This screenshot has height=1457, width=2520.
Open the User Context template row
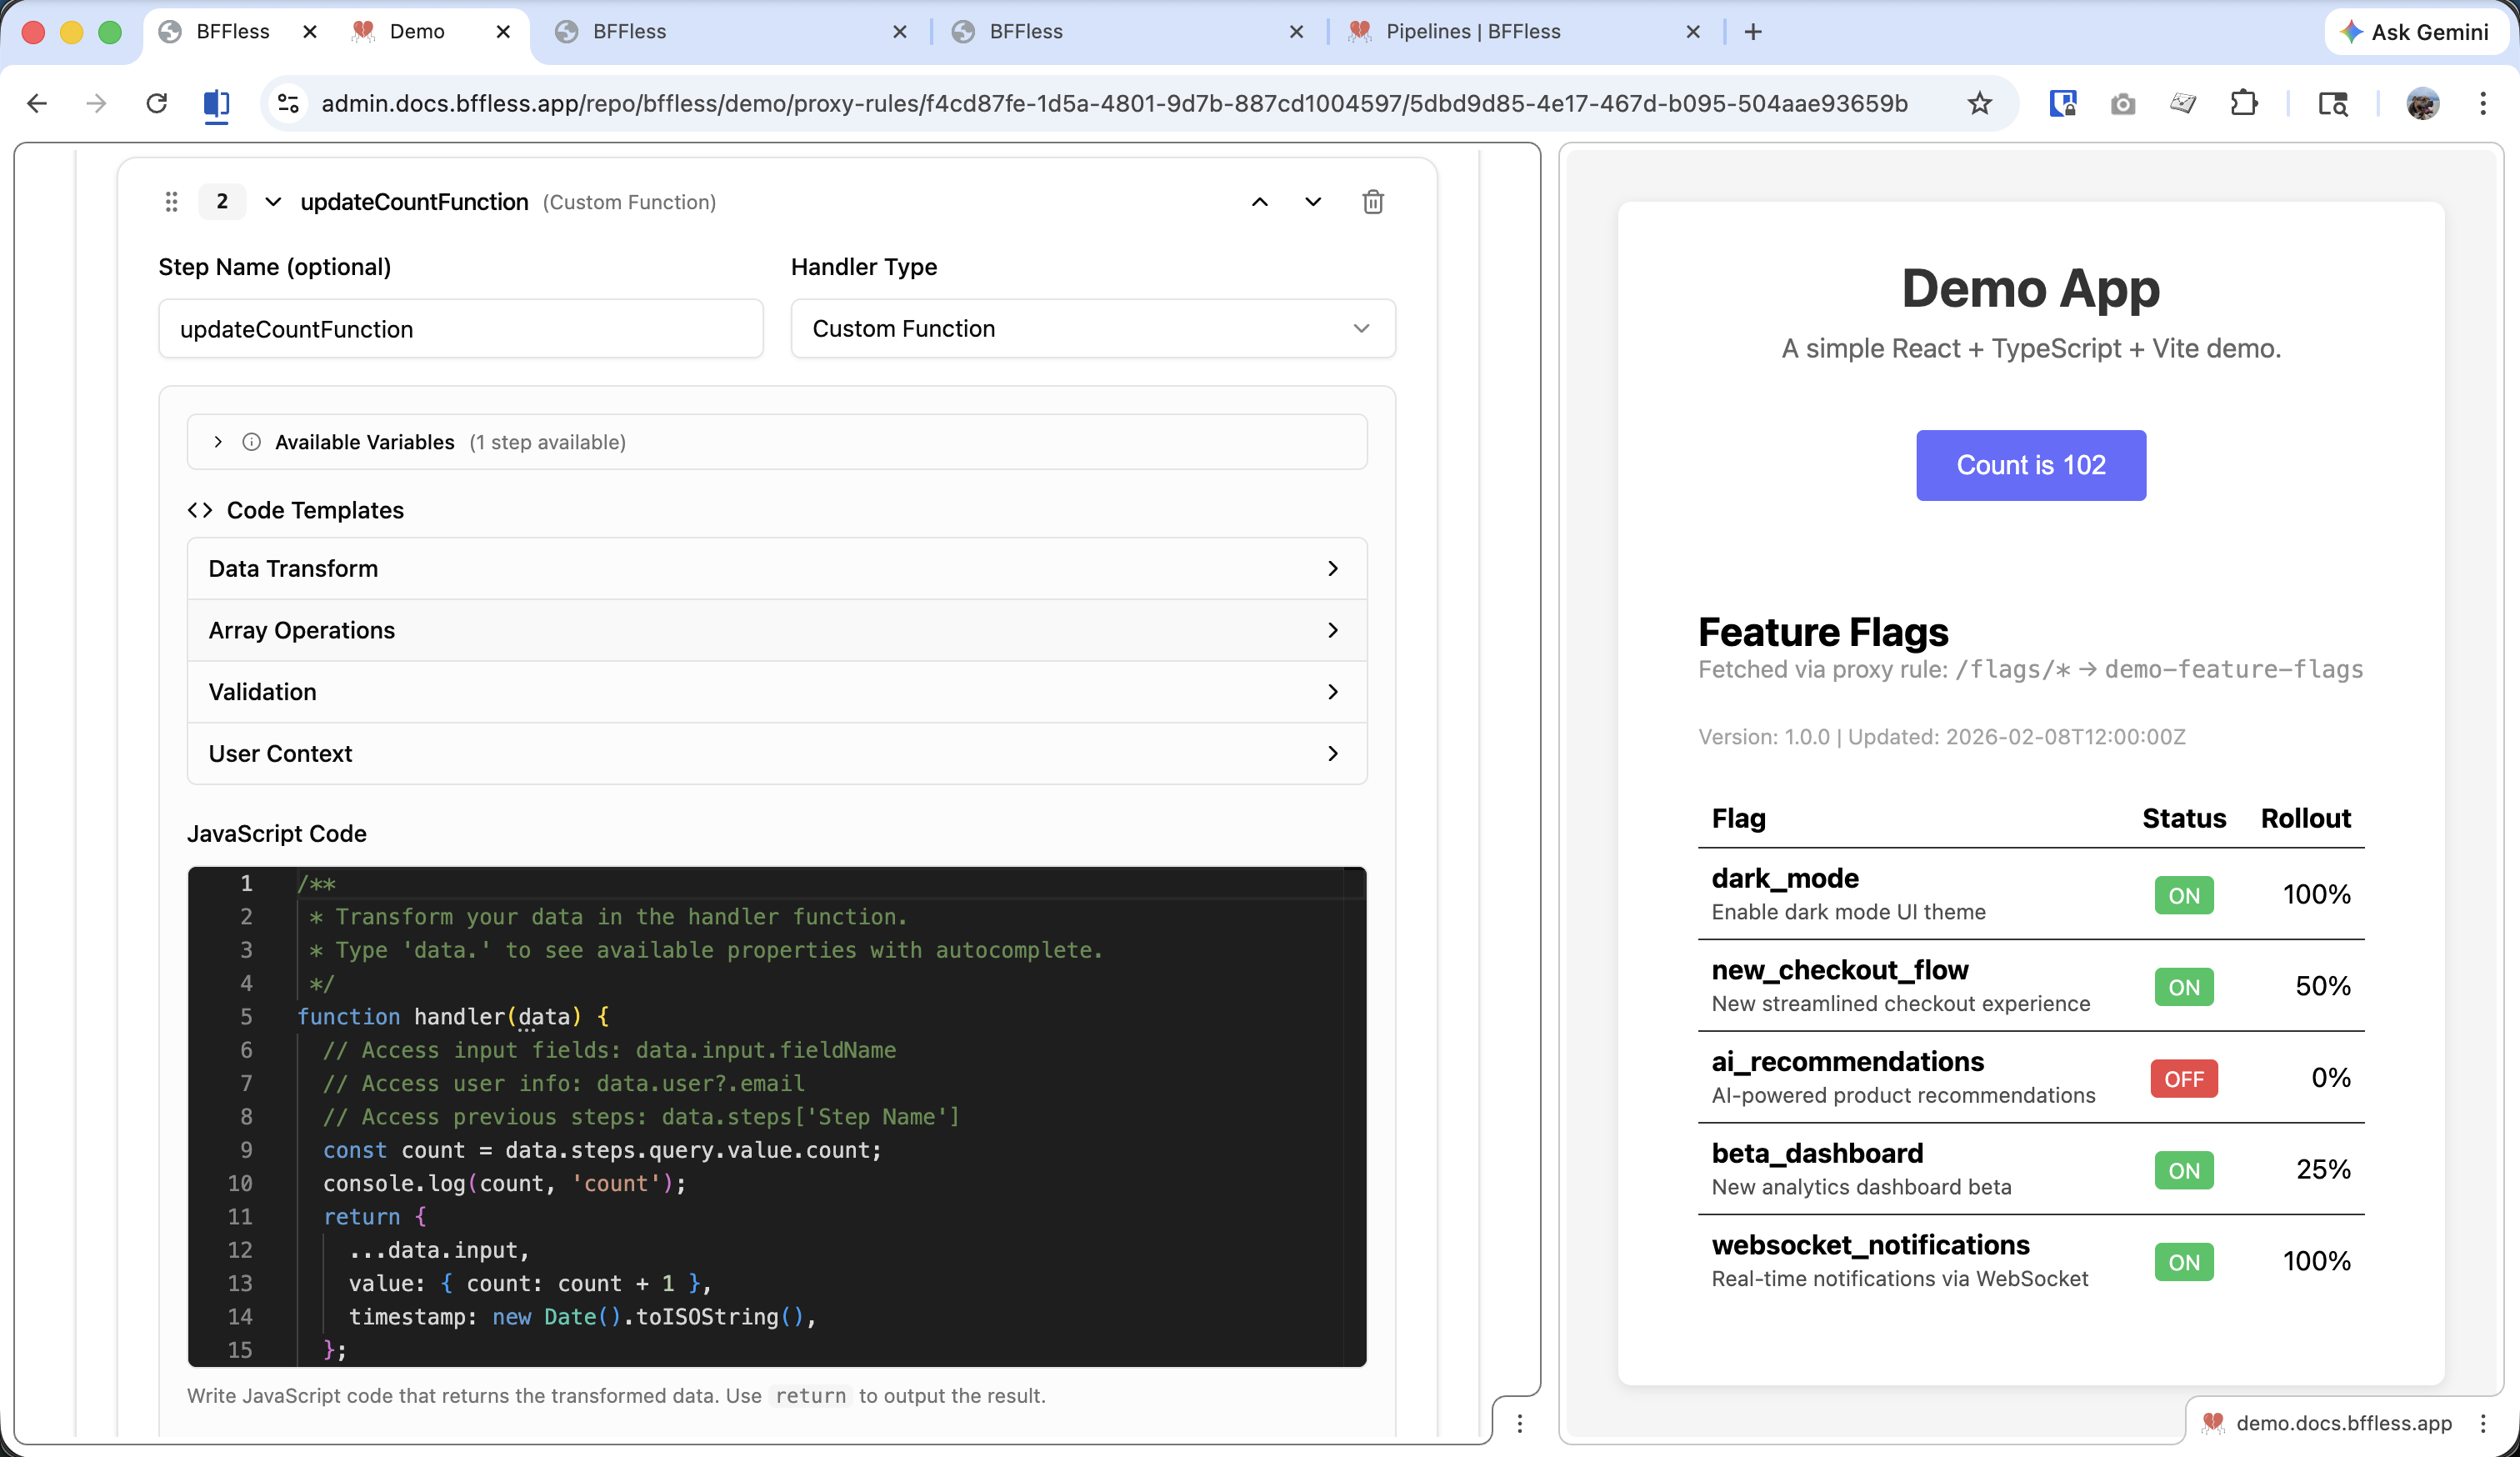click(x=776, y=753)
